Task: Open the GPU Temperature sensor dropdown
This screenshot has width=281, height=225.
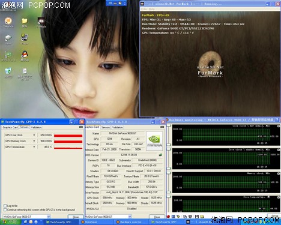Action: point(34,147)
